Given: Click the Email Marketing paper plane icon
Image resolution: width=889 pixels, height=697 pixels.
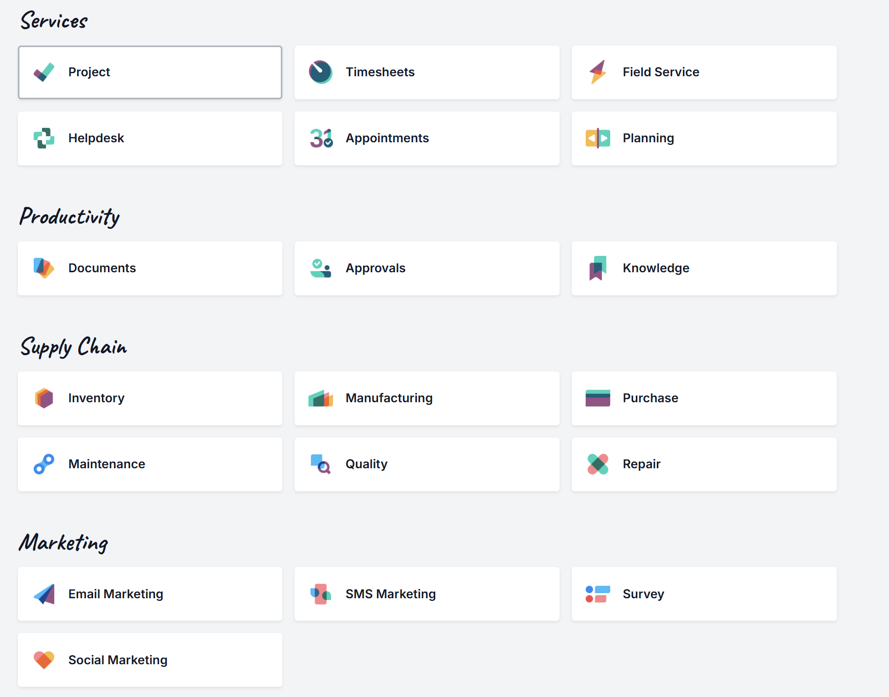Looking at the screenshot, I should pyautogui.click(x=44, y=594).
